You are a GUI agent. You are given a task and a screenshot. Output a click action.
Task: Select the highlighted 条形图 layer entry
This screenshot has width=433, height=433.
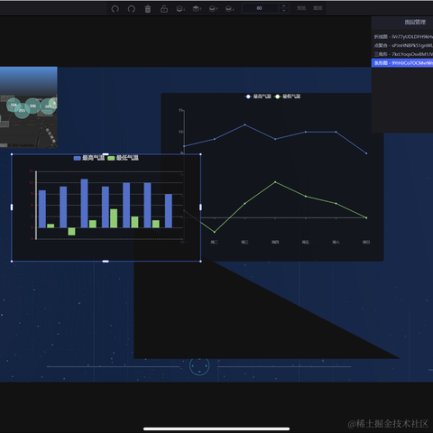coord(402,63)
